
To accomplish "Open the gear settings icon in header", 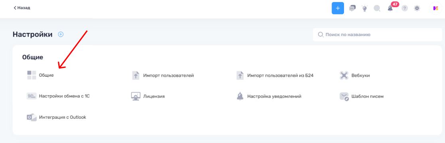I will click(417, 8).
